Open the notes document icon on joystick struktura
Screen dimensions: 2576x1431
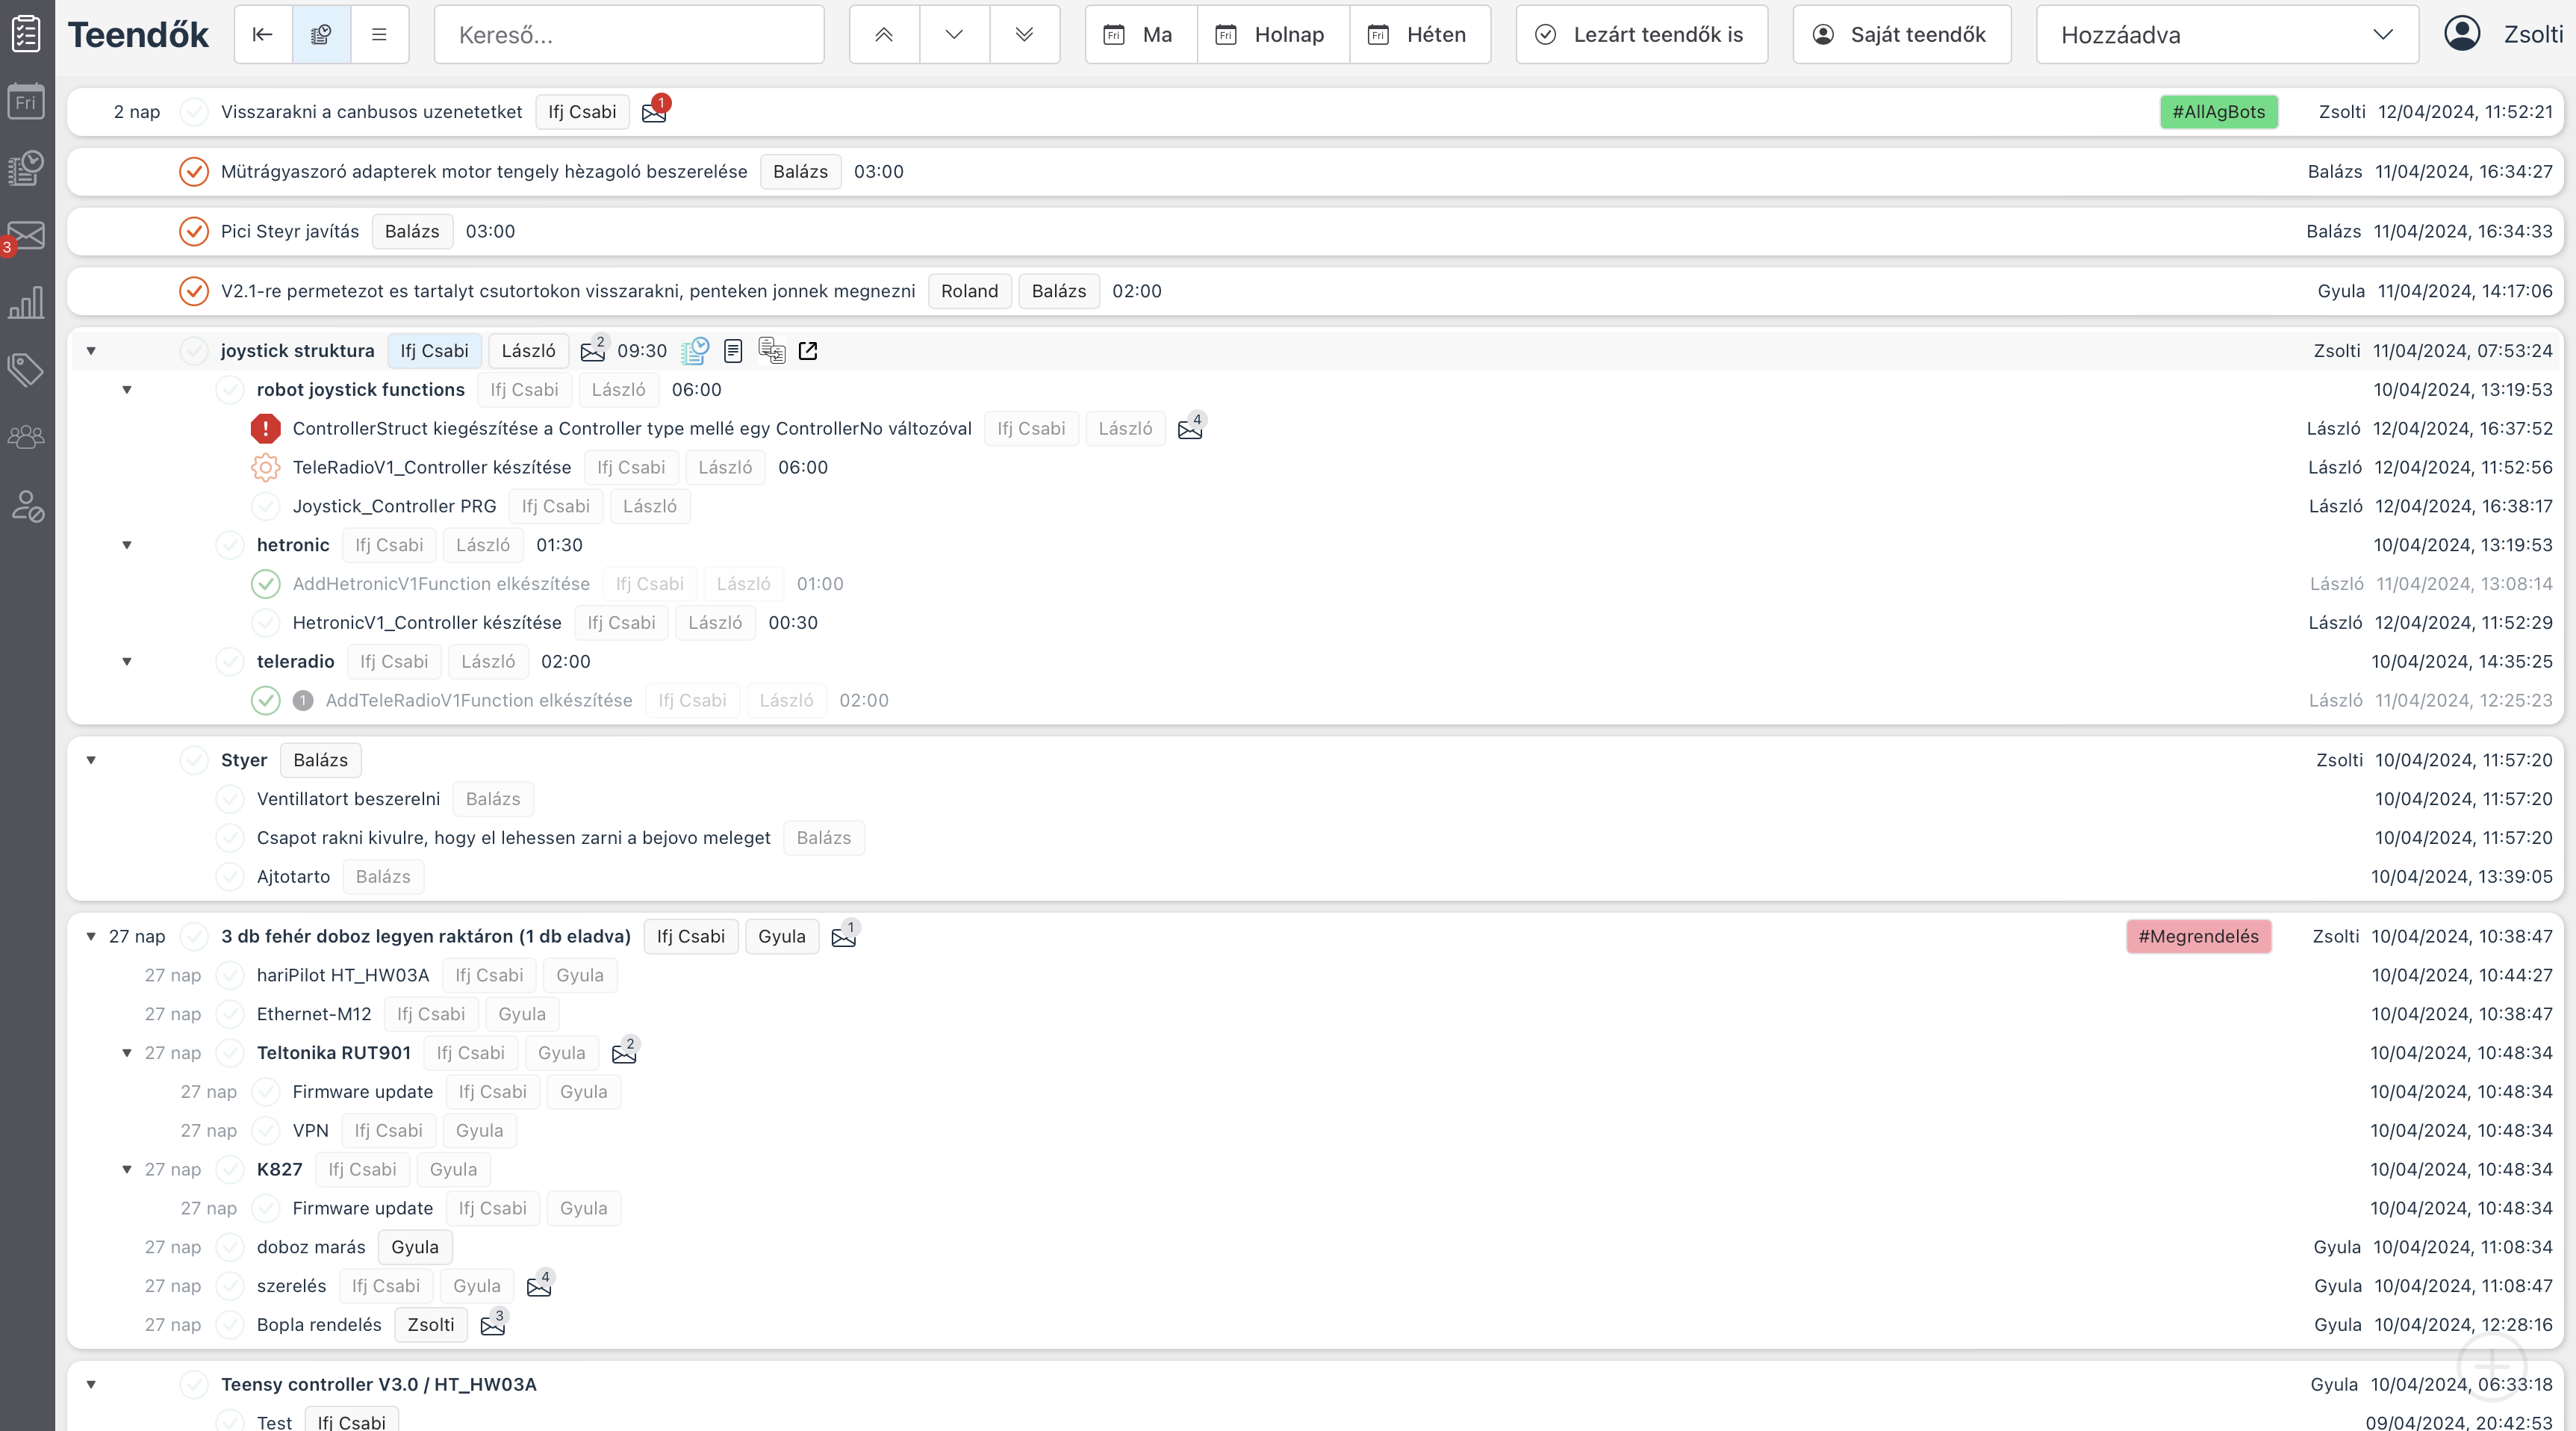(733, 351)
